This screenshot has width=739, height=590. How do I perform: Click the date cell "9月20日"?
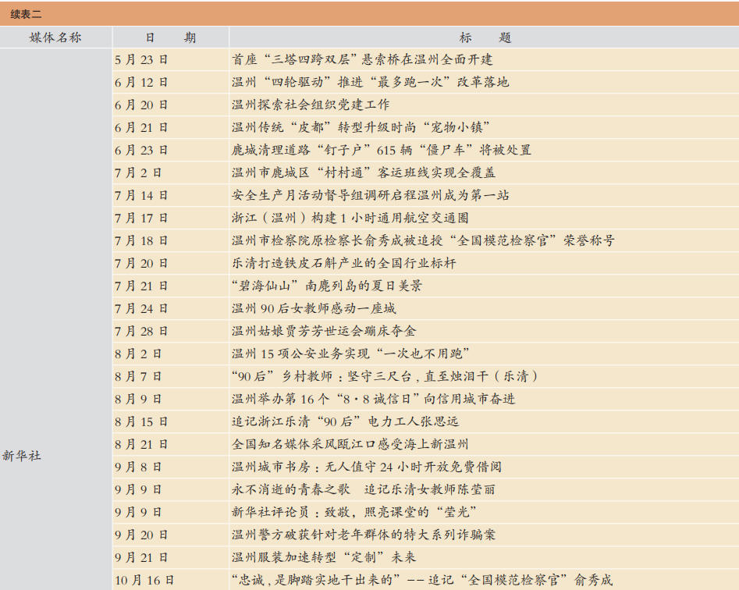(x=141, y=535)
